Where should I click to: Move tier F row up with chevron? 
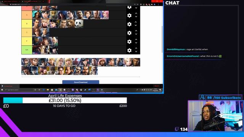[136, 40]
